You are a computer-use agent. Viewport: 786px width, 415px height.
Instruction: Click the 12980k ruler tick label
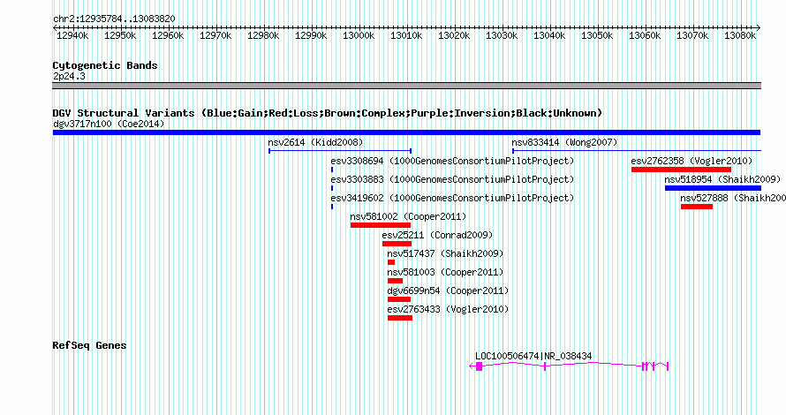click(263, 35)
